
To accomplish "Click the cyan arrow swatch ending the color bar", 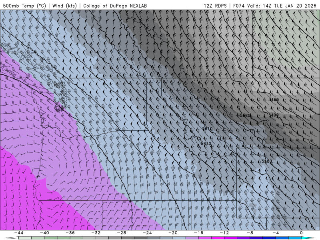I will (307, 238).
